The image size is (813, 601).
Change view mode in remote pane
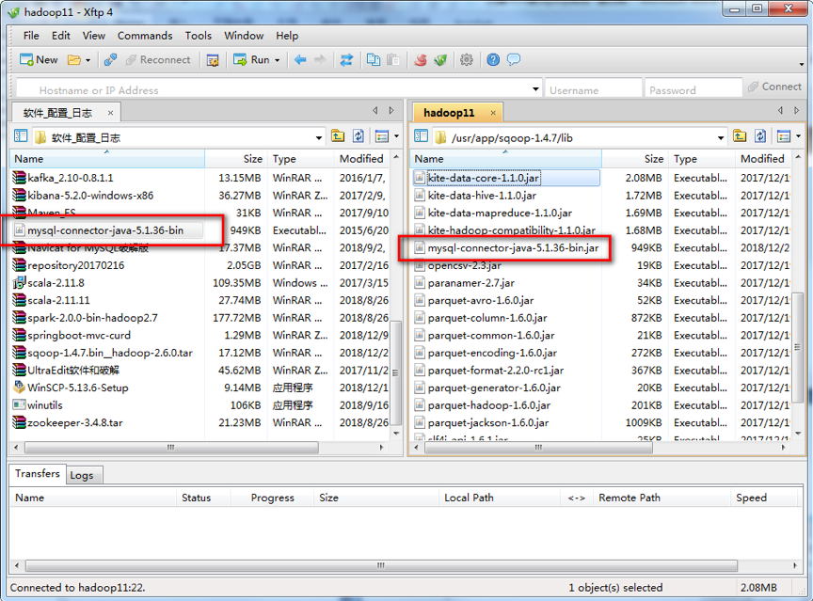784,136
